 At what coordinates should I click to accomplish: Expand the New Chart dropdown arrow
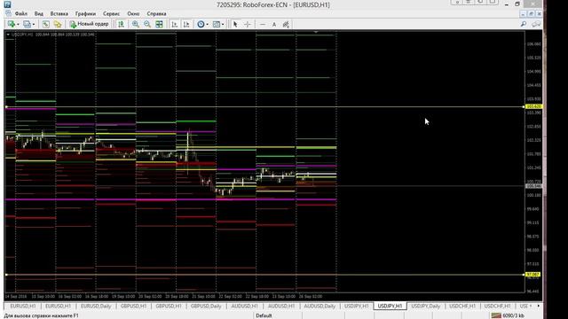pos(18,25)
